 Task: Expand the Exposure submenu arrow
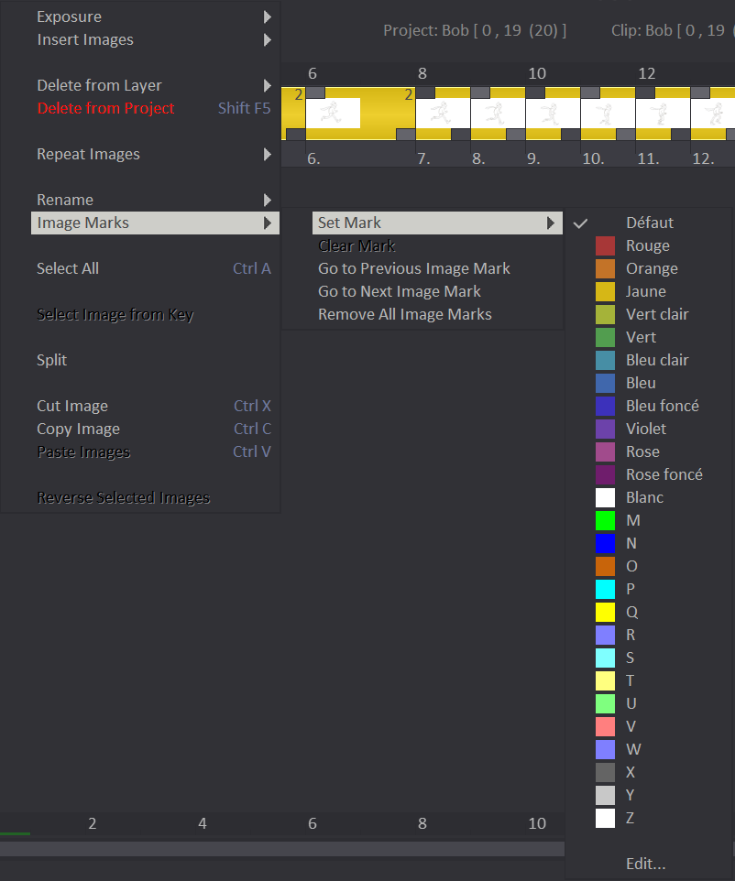267,16
